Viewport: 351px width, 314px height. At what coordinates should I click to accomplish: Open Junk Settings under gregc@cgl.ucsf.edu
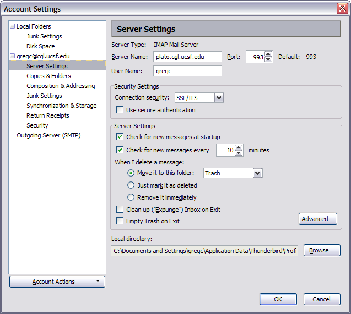point(44,96)
